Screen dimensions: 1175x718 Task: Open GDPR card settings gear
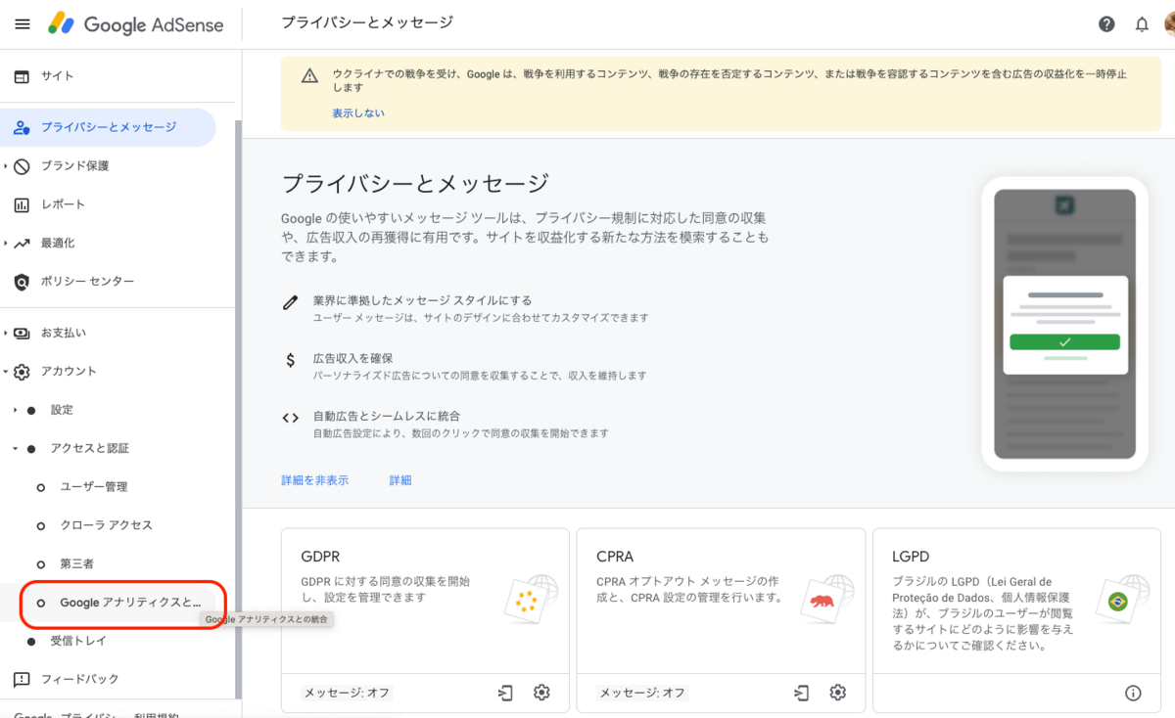point(541,693)
